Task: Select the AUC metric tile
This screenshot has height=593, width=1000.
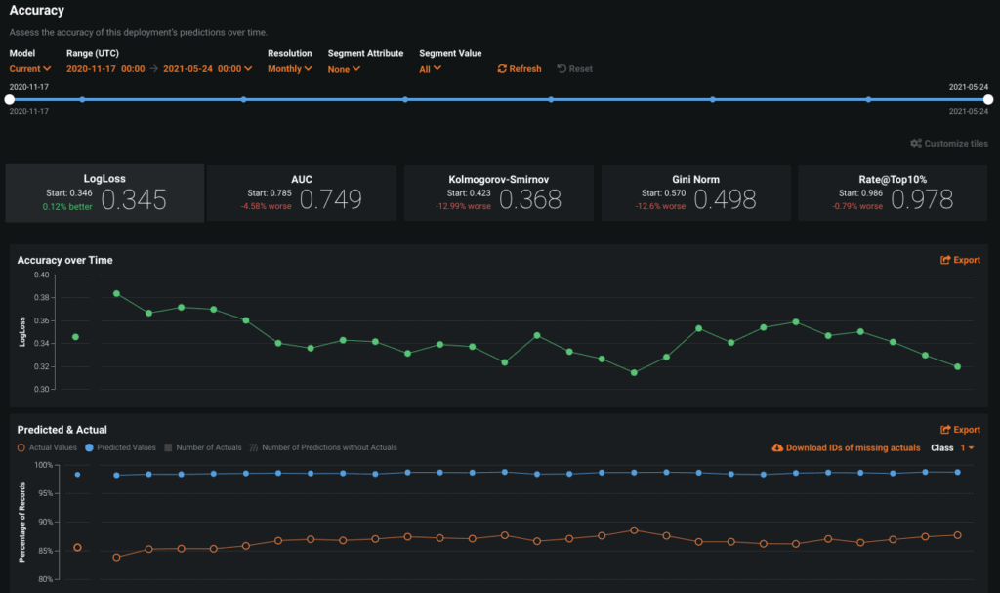Action: click(x=302, y=192)
